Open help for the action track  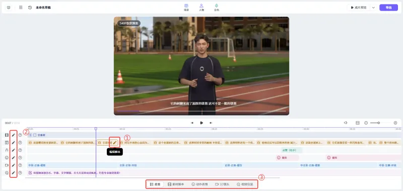coord(20,150)
